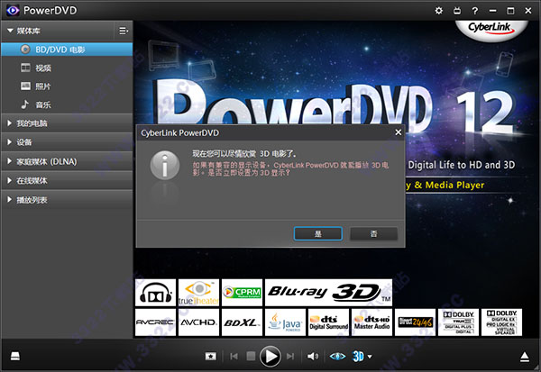Image resolution: width=541 pixels, height=372 pixels.
Task: Select the 音乐 library item
Action: point(43,104)
